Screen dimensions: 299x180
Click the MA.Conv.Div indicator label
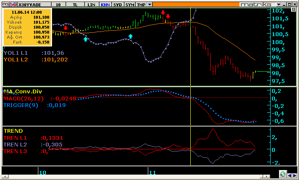coord(22,91)
